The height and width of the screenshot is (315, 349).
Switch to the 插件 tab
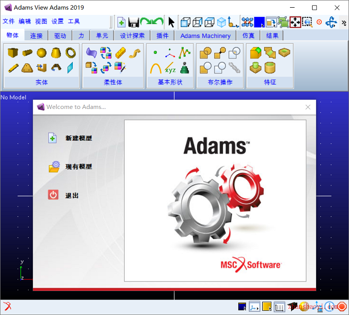click(162, 35)
